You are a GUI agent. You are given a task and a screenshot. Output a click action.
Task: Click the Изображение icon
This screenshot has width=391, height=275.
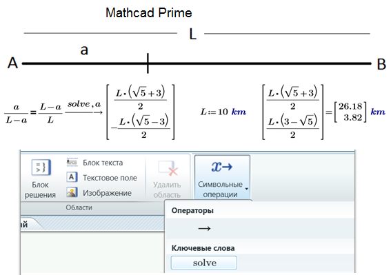tap(72, 192)
